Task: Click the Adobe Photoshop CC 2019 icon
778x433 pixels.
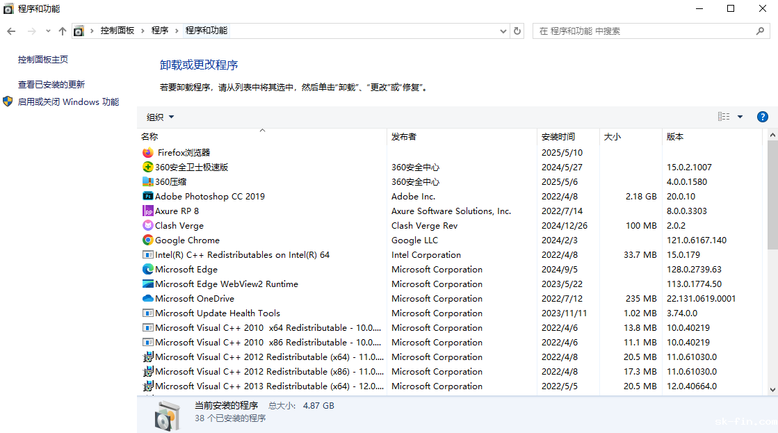Action: tap(147, 196)
